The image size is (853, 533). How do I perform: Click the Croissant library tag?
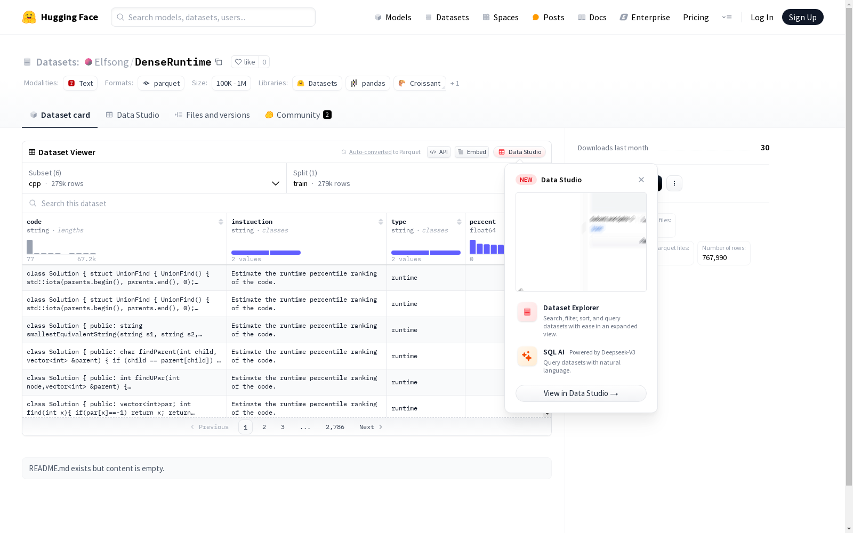(420, 83)
